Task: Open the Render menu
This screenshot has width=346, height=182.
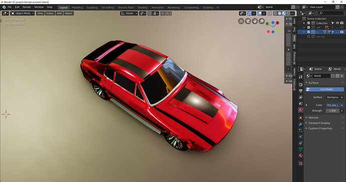Action: pos(27,7)
